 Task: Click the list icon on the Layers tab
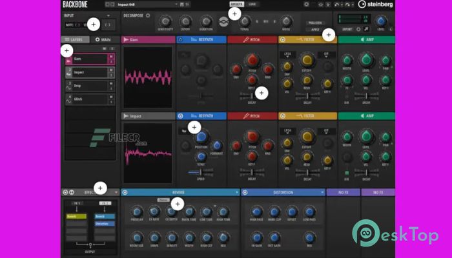click(x=67, y=39)
